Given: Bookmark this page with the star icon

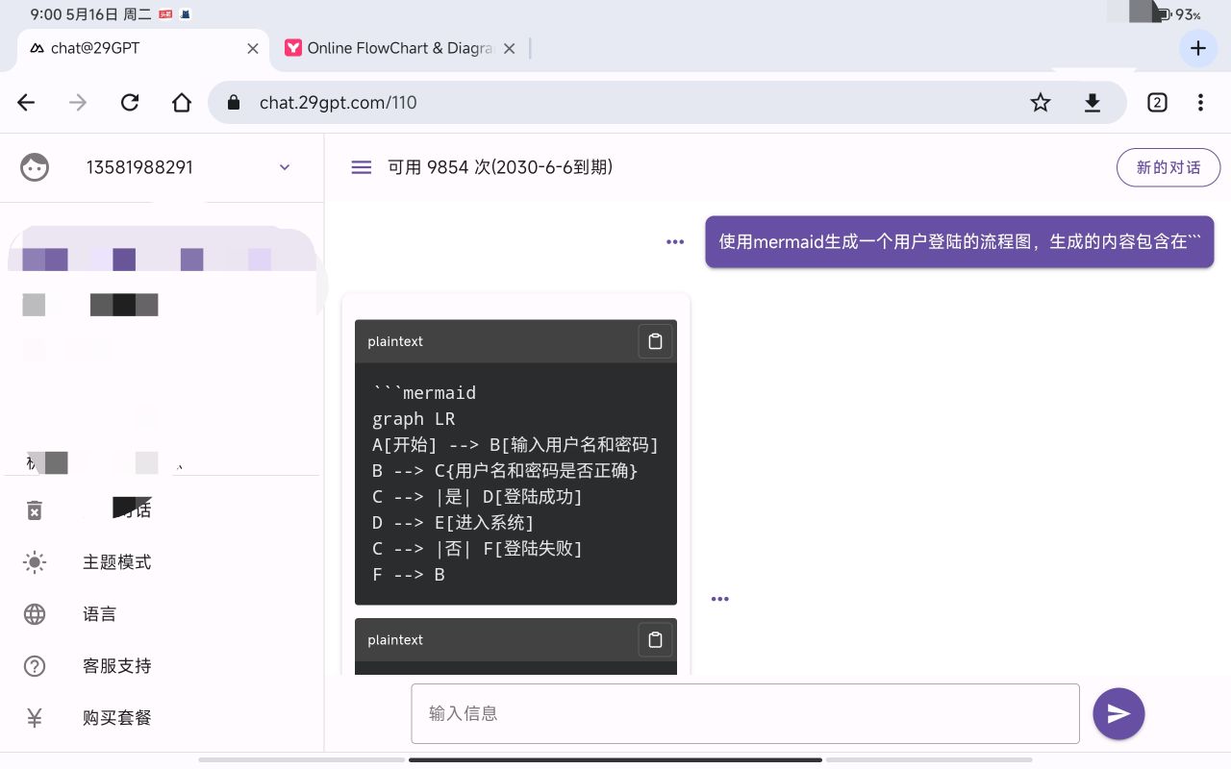Looking at the screenshot, I should pyautogui.click(x=1041, y=103).
